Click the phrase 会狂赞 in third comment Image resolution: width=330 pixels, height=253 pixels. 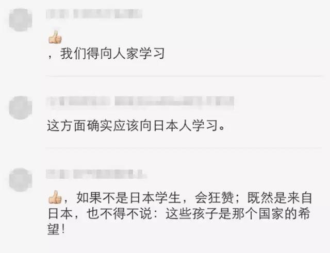pos(214,198)
